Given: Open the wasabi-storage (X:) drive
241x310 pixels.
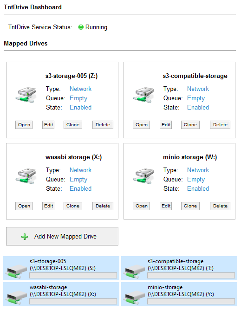Looking at the screenshot, I should click(x=24, y=206).
